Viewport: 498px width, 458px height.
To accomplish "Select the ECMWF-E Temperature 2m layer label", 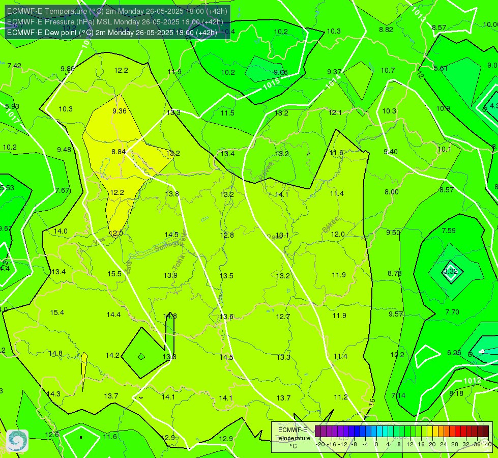I will point(117,11).
